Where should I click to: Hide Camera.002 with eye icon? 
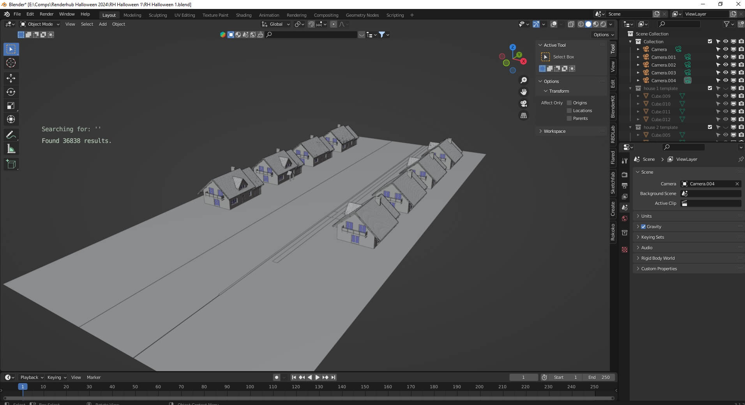tap(726, 65)
